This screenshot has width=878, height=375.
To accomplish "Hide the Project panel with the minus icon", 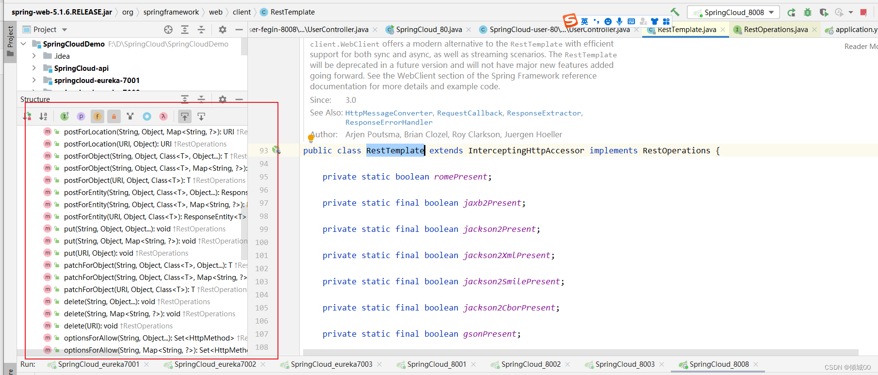I will (x=239, y=30).
